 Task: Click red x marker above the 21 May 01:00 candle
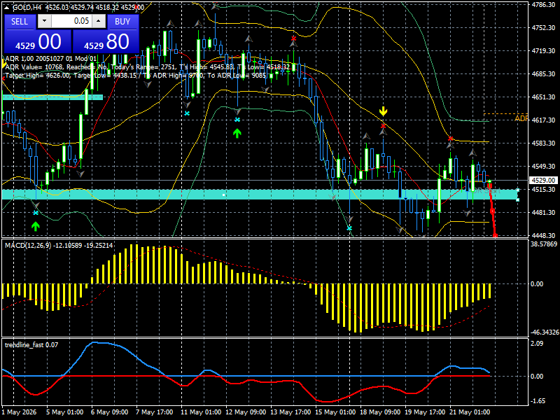point(450,139)
